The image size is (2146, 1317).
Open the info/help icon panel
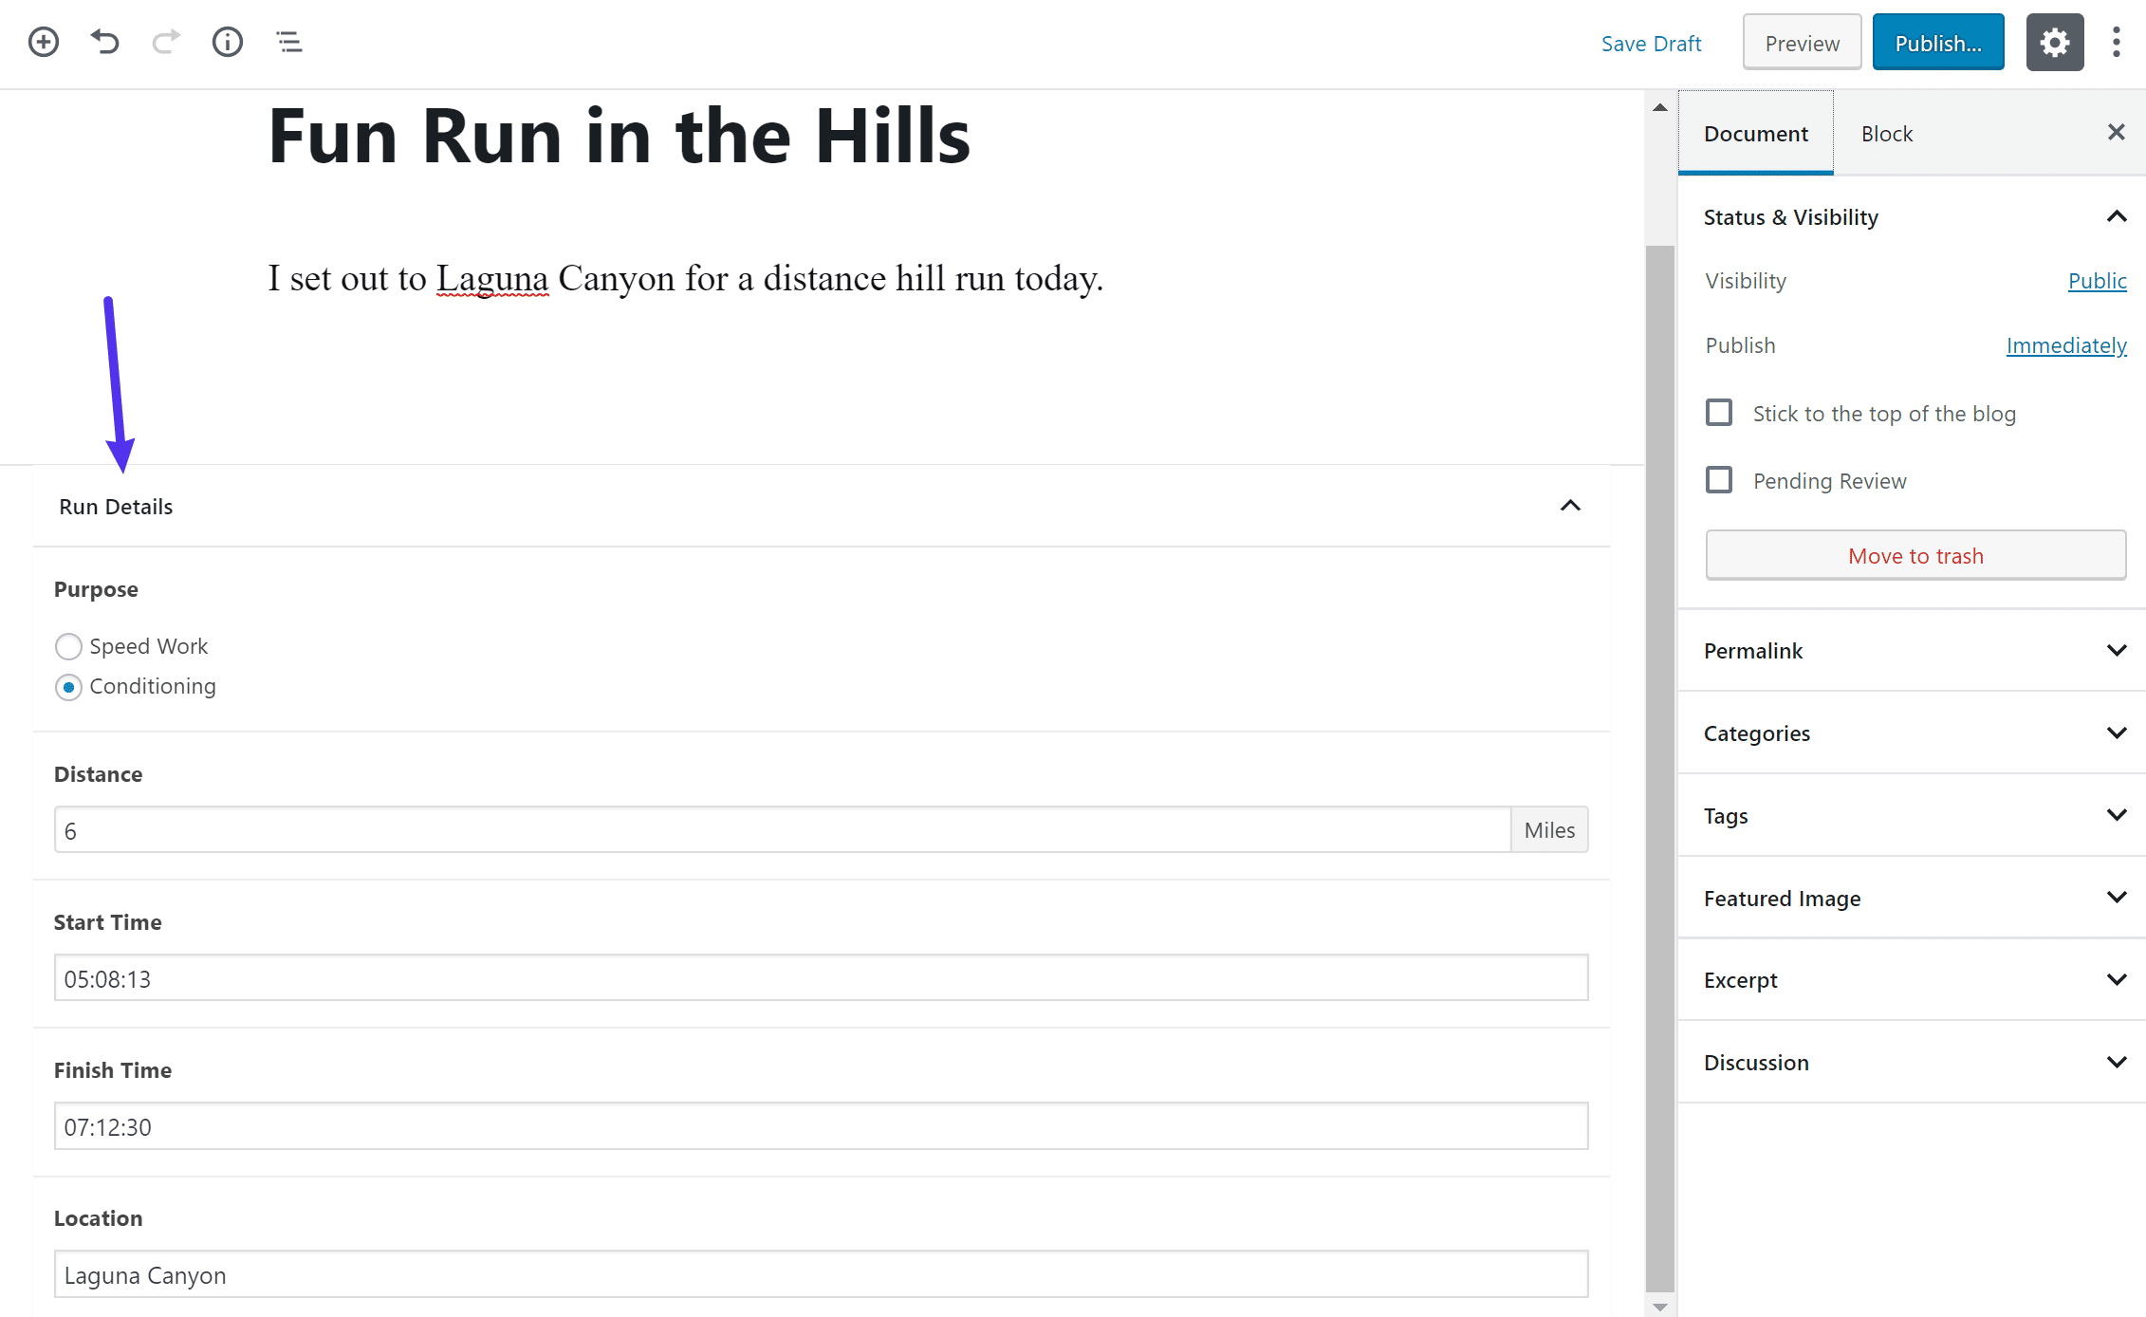(229, 42)
